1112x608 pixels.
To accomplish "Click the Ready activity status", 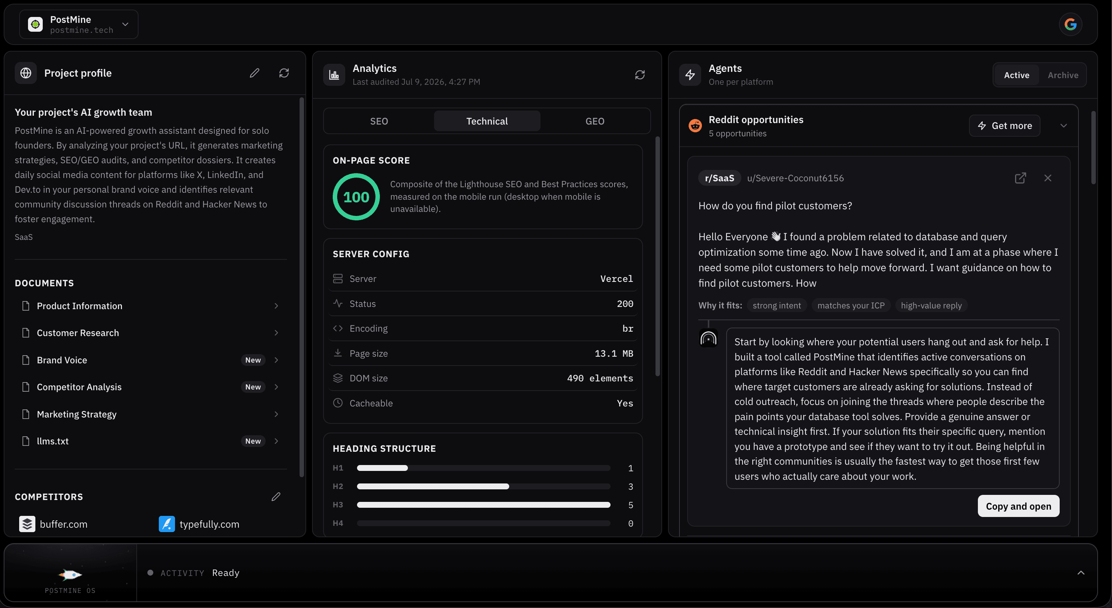I will pos(225,573).
